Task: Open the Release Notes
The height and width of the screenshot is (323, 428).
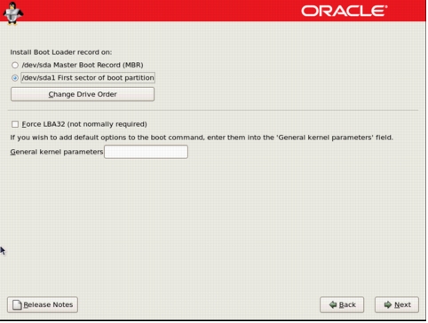Action: 43,305
